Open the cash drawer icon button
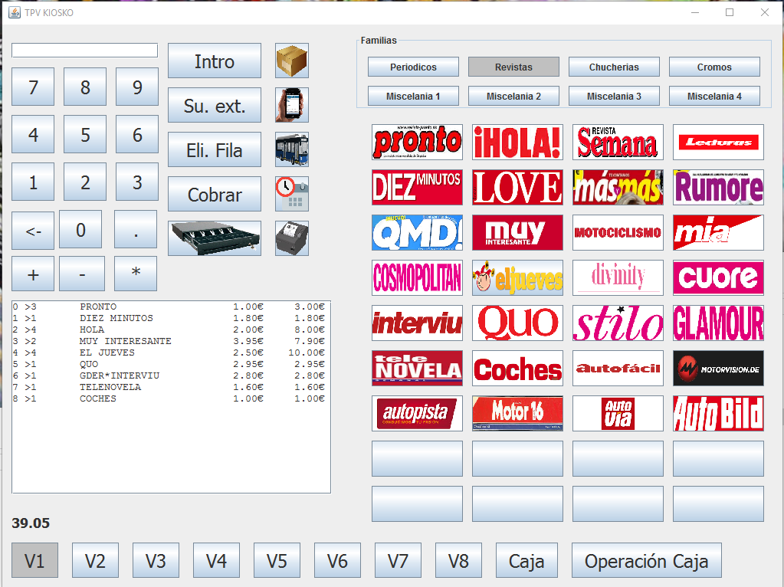 215,238
